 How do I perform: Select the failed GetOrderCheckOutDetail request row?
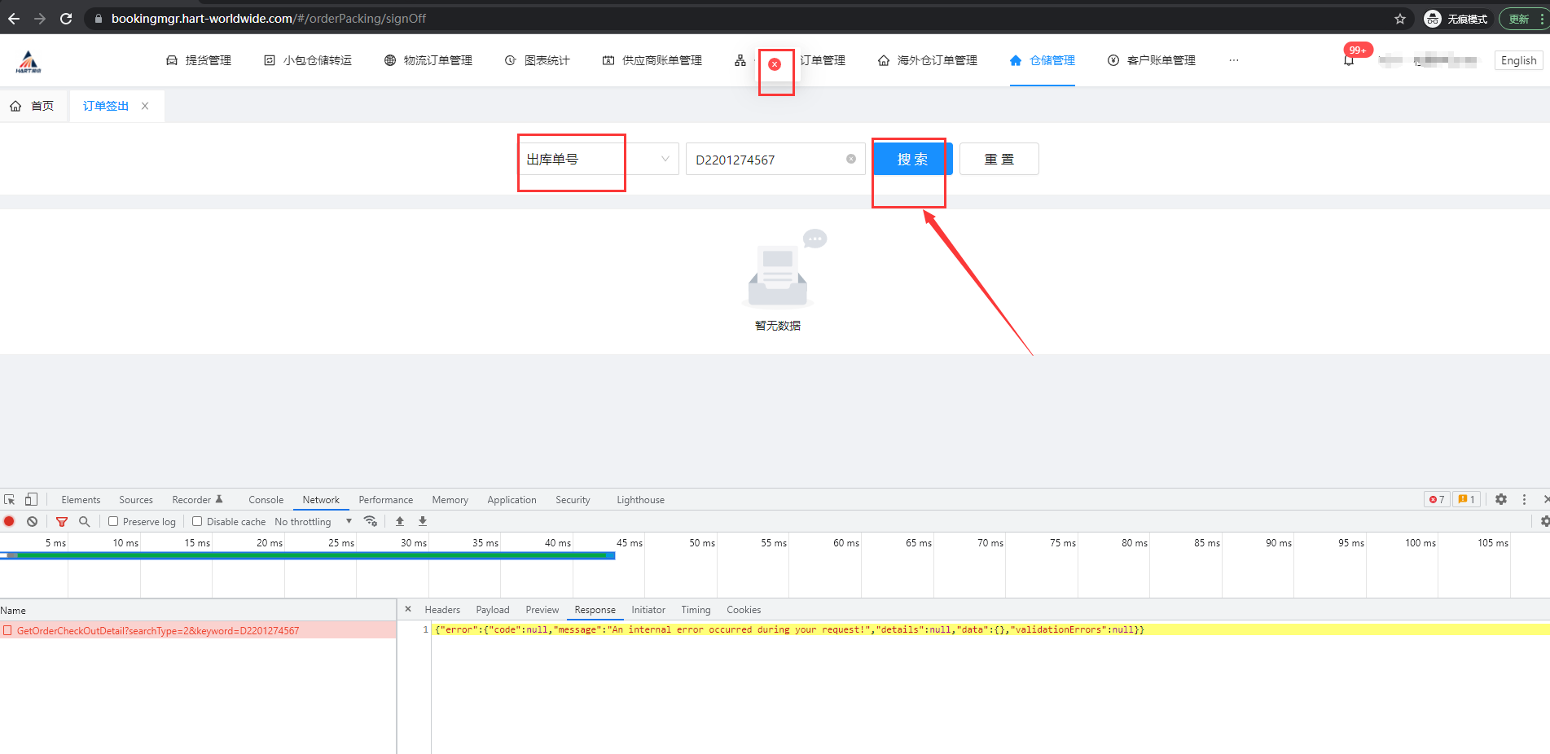[x=158, y=631]
